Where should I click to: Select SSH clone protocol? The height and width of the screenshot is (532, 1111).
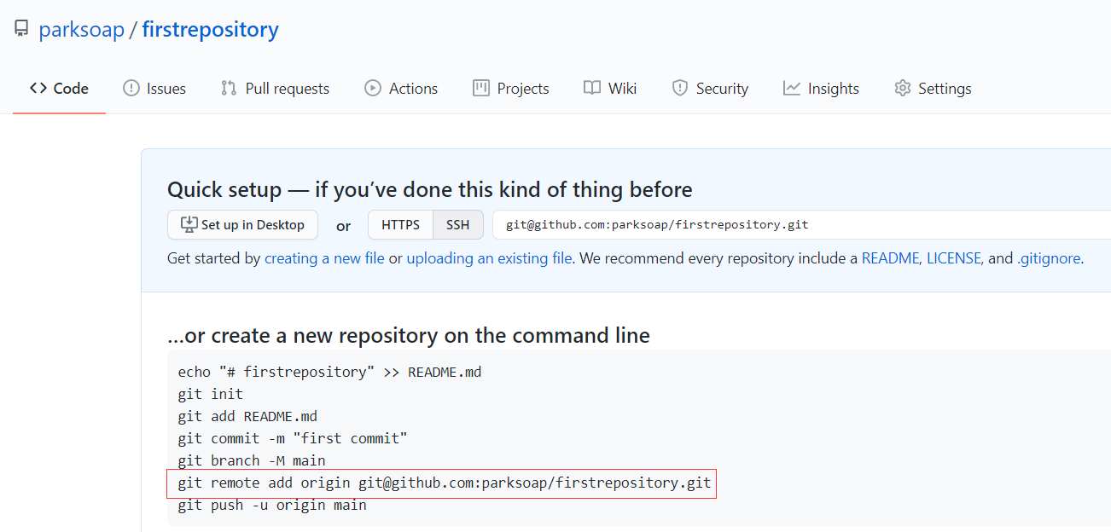tap(458, 225)
